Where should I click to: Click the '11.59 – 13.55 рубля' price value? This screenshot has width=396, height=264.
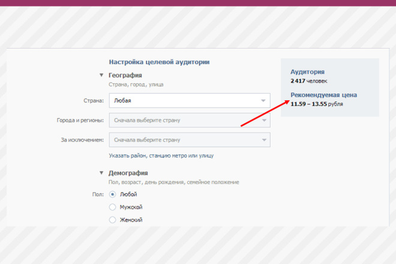[316, 104]
